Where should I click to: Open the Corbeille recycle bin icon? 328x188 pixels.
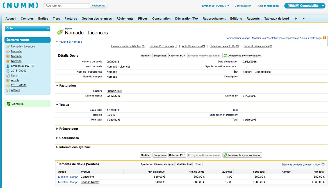tap(8, 104)
